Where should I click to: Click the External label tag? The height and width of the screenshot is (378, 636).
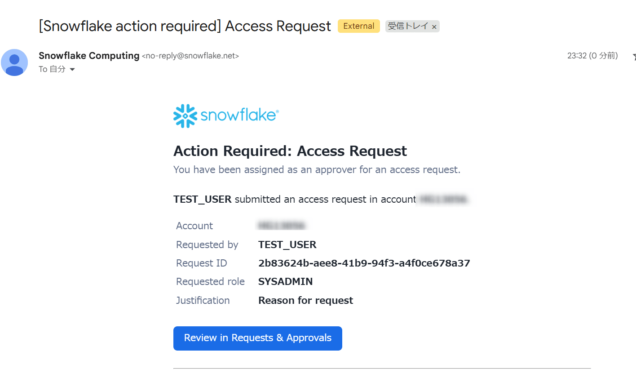point(359,26)
